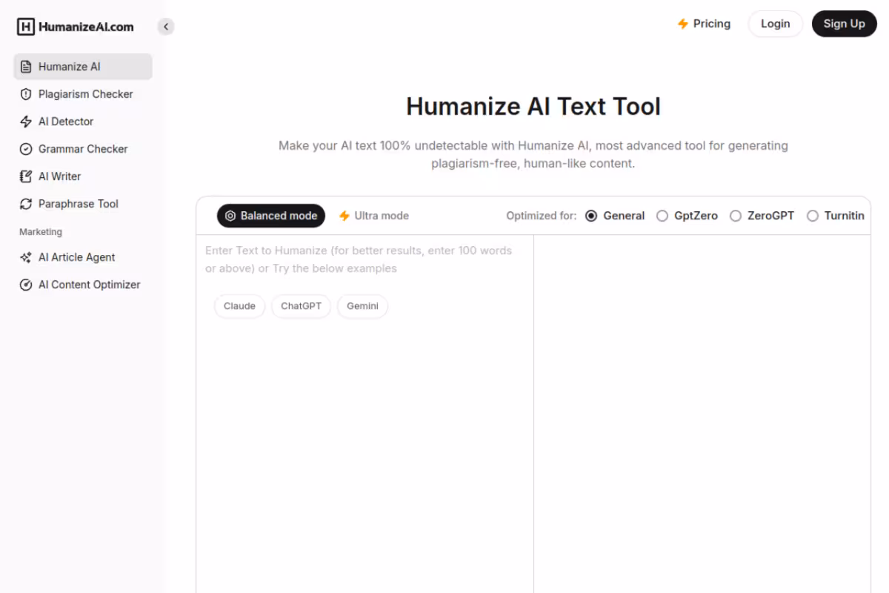The height and width of the screenshot is (593, 889).
Task: Select the General optimization radio button
Action: click(x=591, y=216)
